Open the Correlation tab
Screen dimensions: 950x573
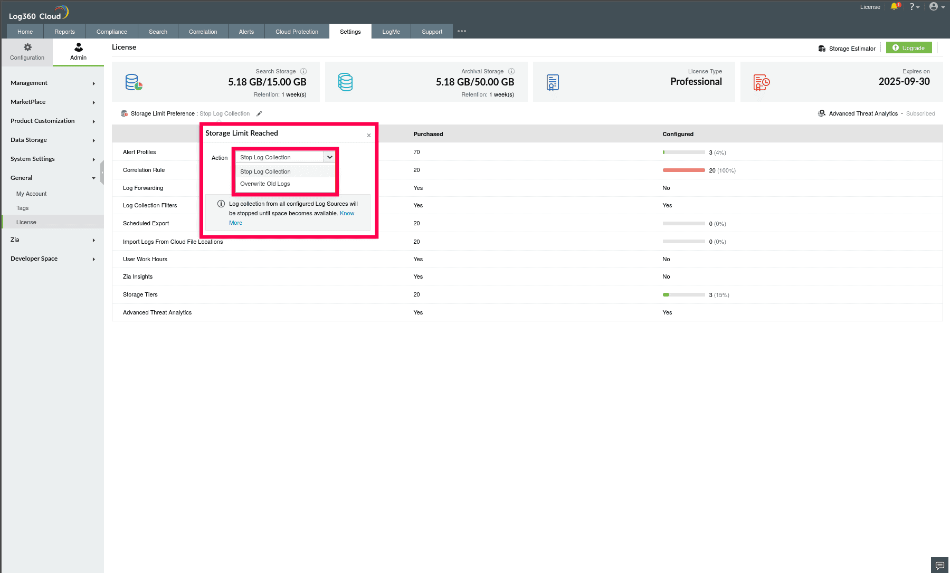(203, 32)
